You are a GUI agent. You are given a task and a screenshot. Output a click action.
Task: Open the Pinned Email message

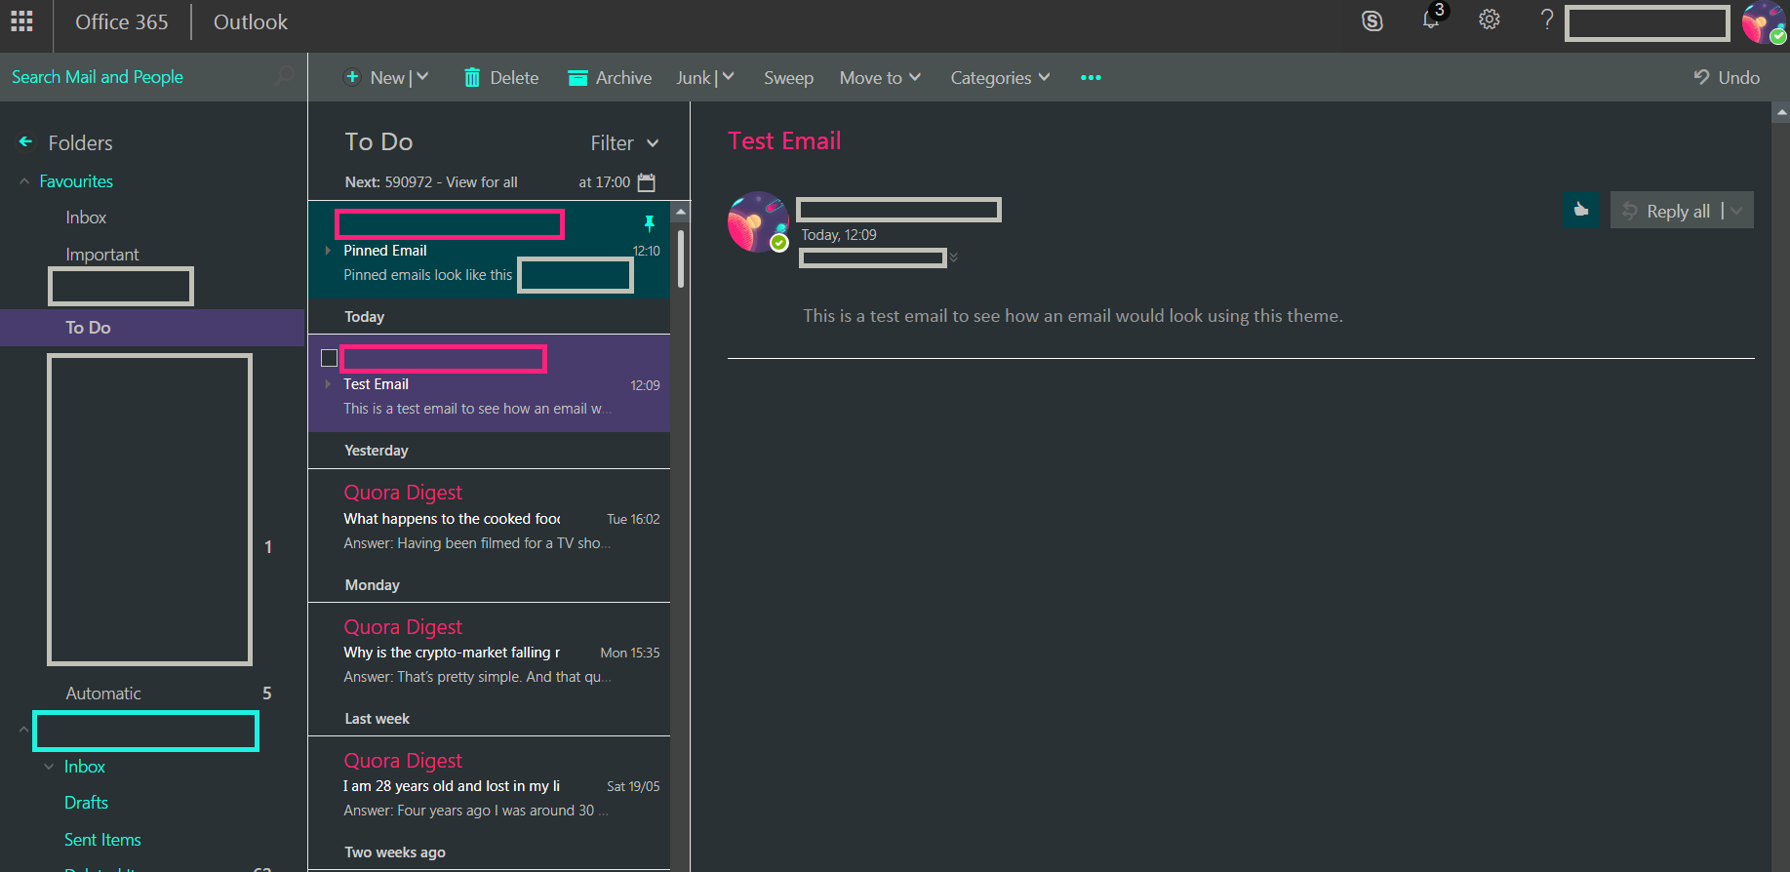click(x=489, y=250)
